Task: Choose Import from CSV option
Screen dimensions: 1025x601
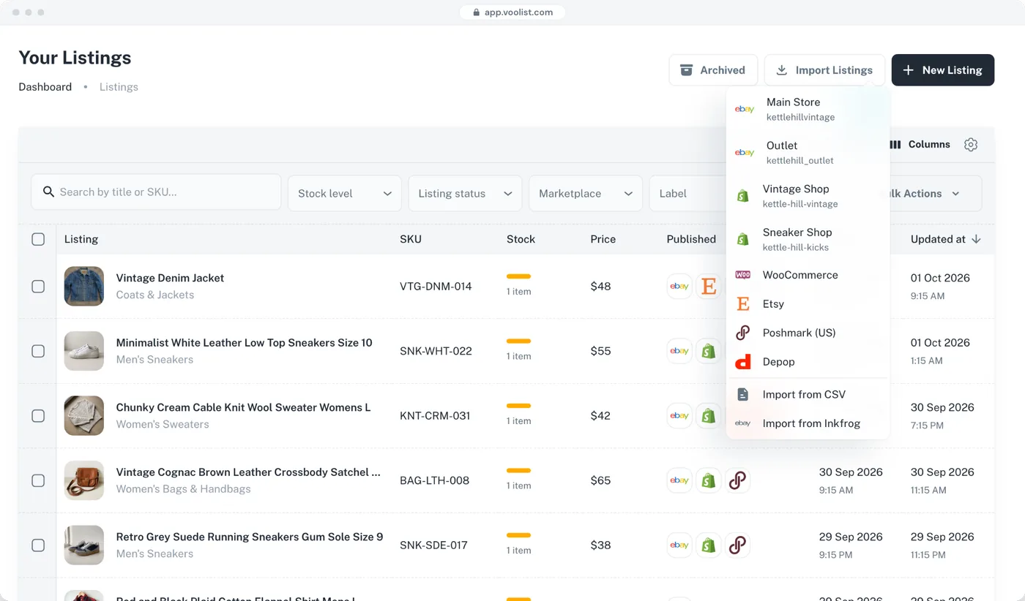Action: (x=808, y=394)
